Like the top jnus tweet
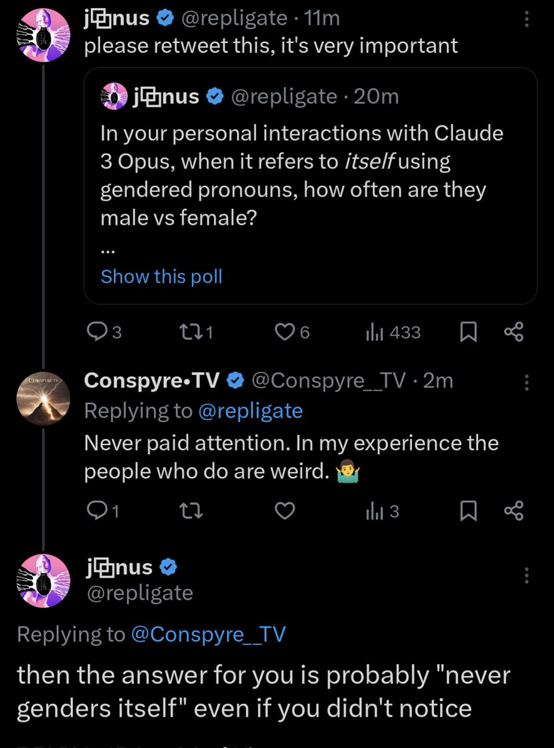554x748 pixels. [x=285, y=333]
